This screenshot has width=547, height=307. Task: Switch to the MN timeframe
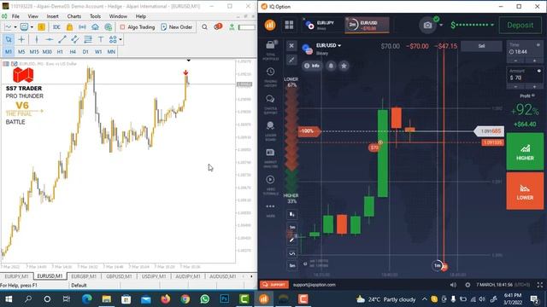[111, 51]
